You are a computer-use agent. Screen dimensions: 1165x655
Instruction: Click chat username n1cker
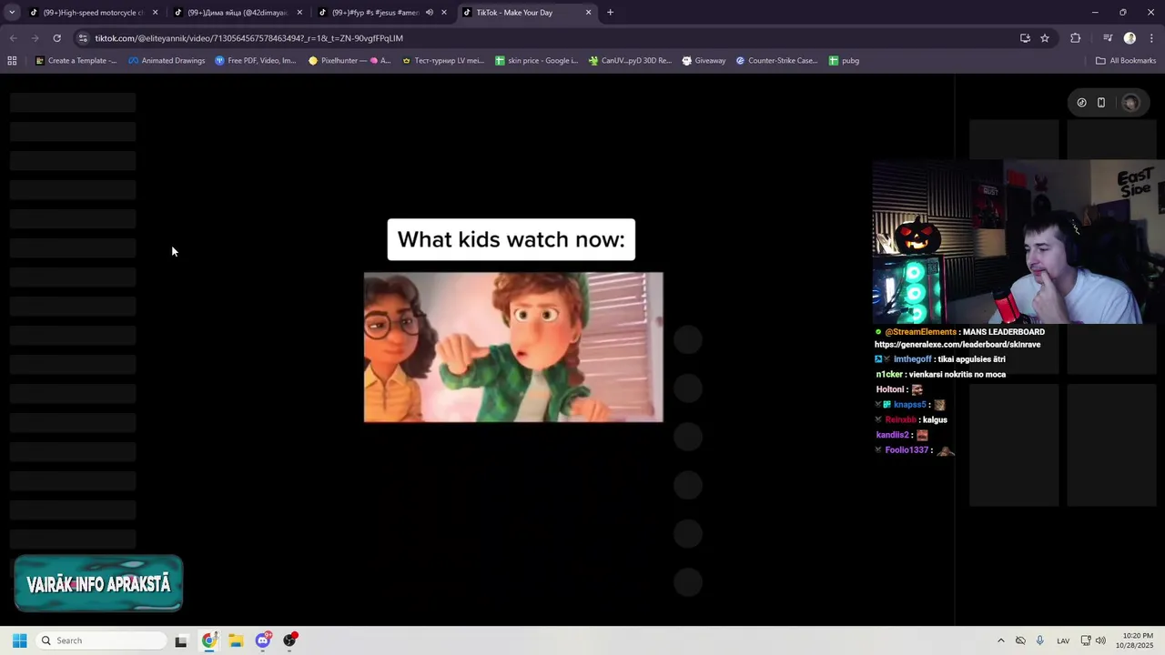pyautogui.click(x=889, y=375)
